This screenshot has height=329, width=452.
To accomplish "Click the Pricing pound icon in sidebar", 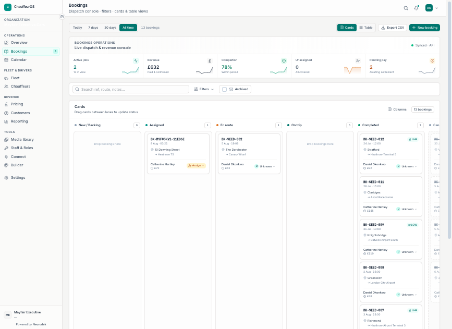I will [6, 104].
